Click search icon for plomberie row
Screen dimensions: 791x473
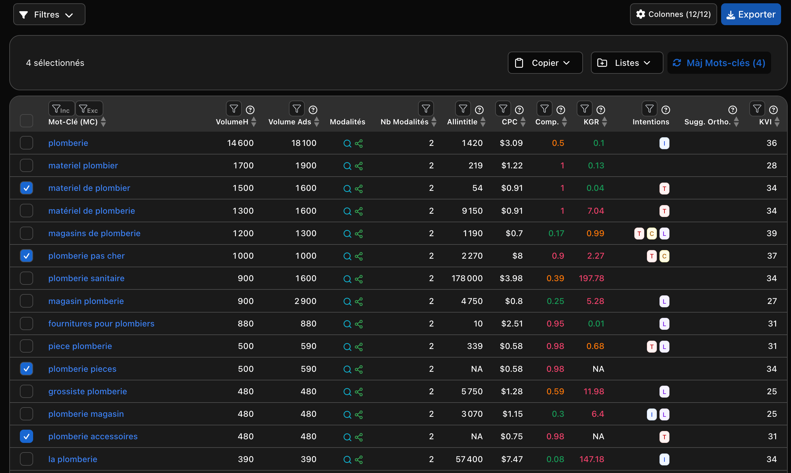click(347, 143)
